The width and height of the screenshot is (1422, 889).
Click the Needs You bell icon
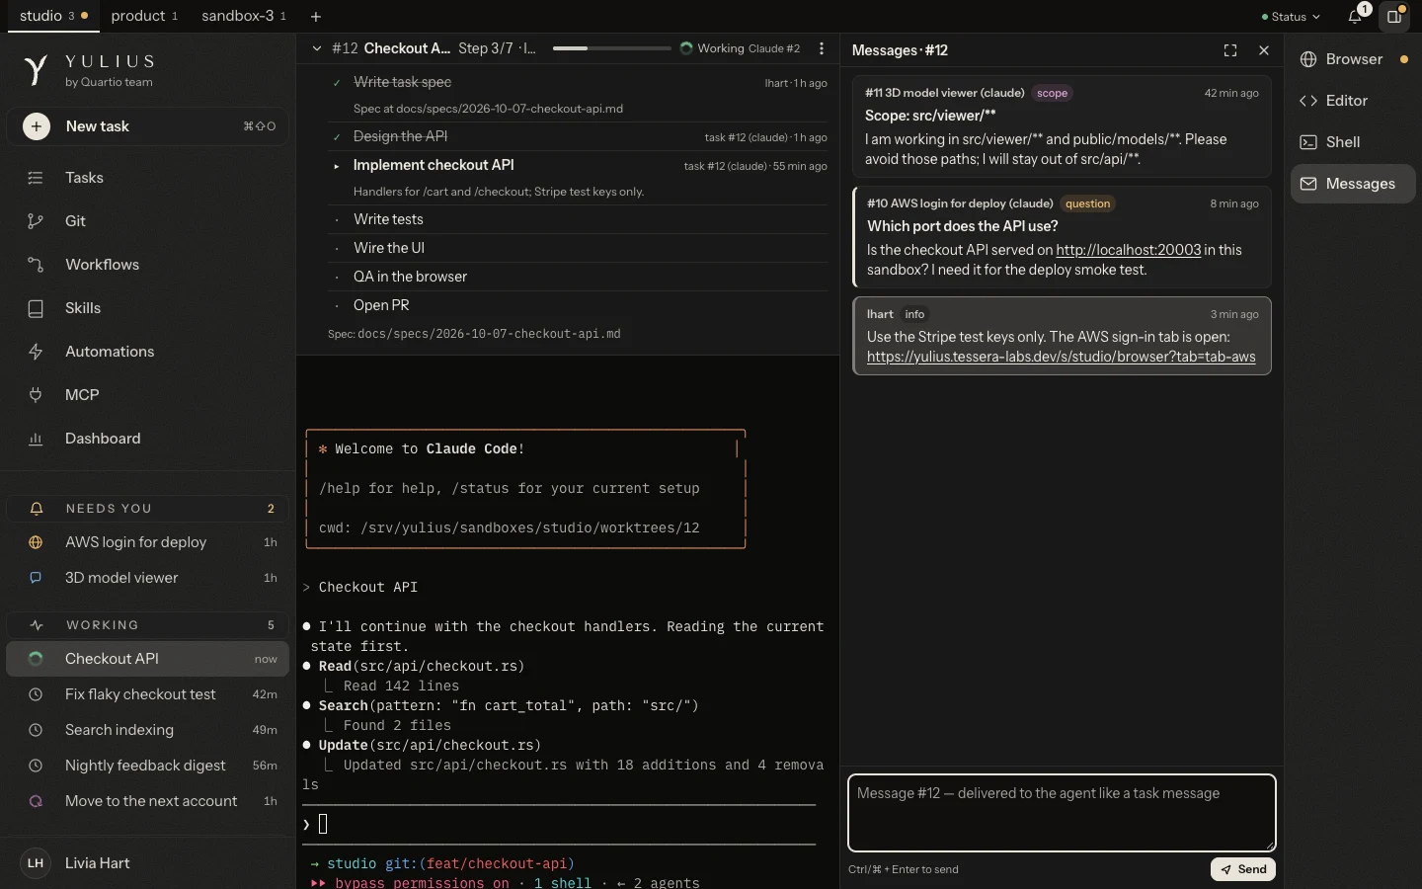point(37,509)
